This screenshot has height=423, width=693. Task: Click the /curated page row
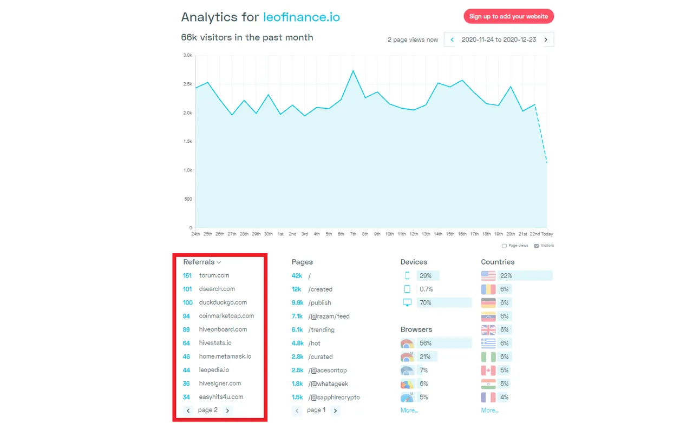tap(312, 357)
